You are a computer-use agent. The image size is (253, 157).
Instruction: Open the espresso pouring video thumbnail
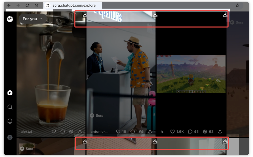[51, 74]
